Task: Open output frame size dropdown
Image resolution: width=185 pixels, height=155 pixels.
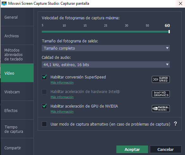Action: (106, 48)
